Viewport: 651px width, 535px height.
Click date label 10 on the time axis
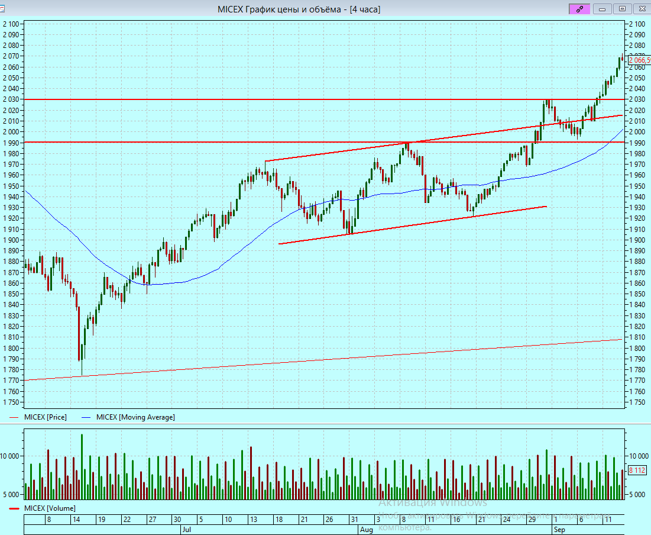tap(228, 519)
